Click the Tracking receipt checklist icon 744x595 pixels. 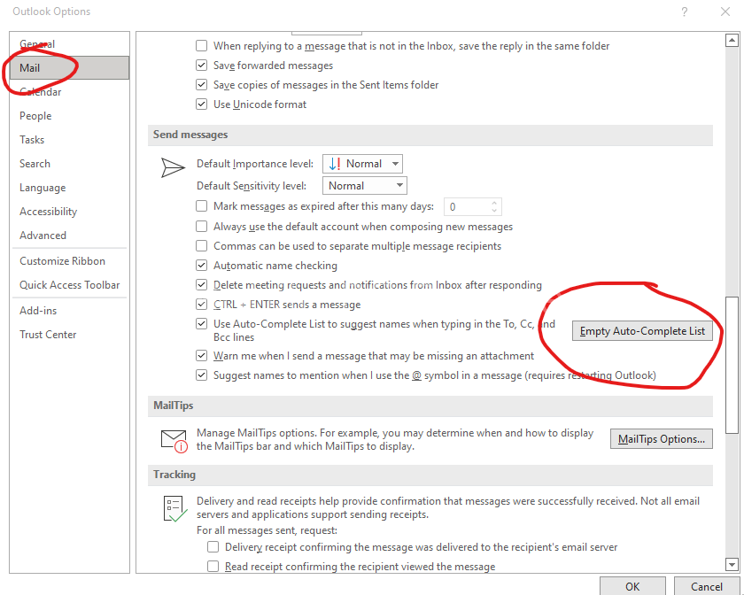point(174,508)
